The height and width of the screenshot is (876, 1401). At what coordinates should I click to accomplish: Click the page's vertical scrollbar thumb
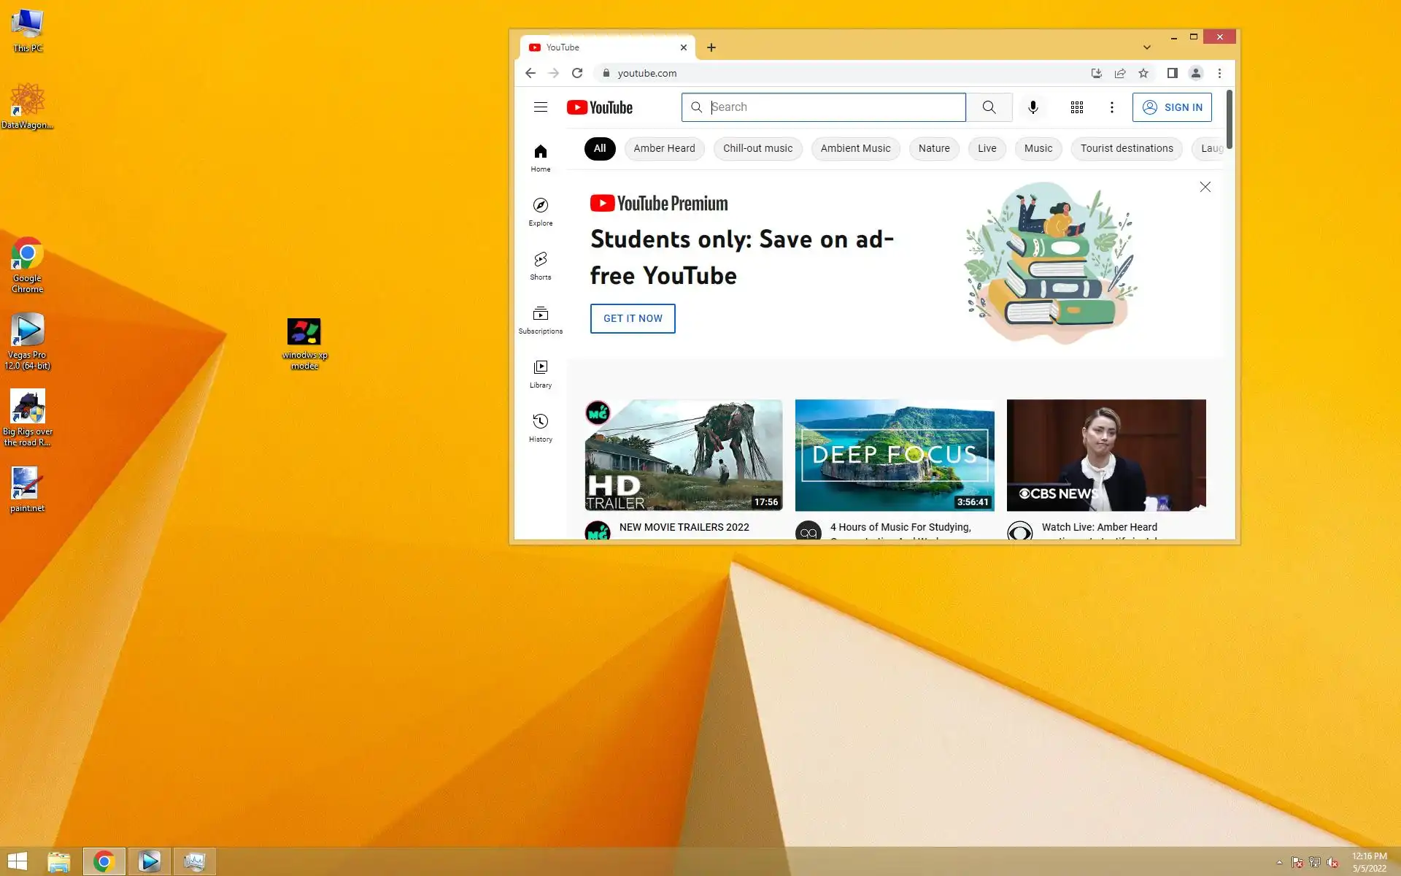(x=1229, y=119)
